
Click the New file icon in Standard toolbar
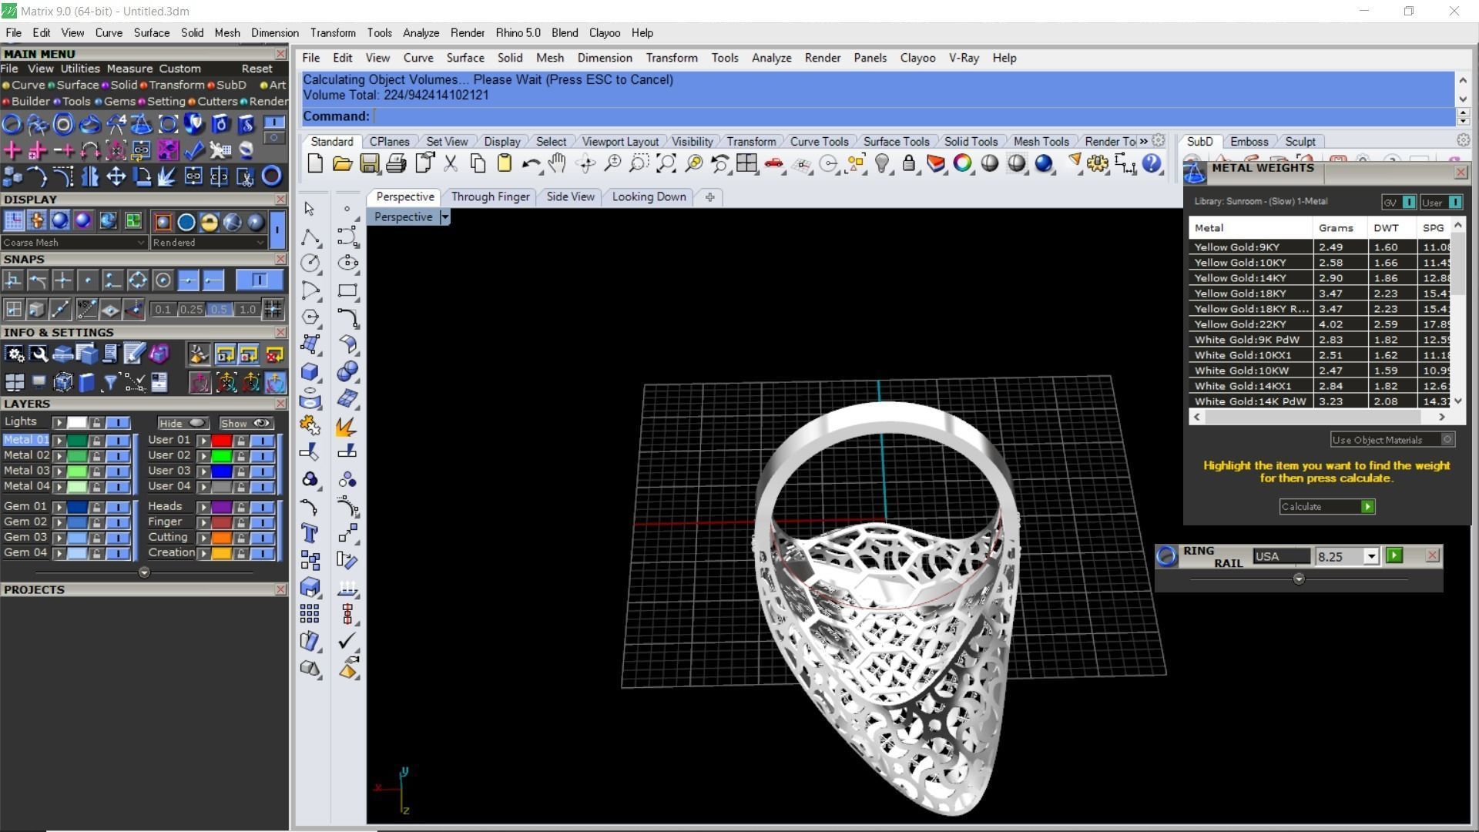(315, 163)
